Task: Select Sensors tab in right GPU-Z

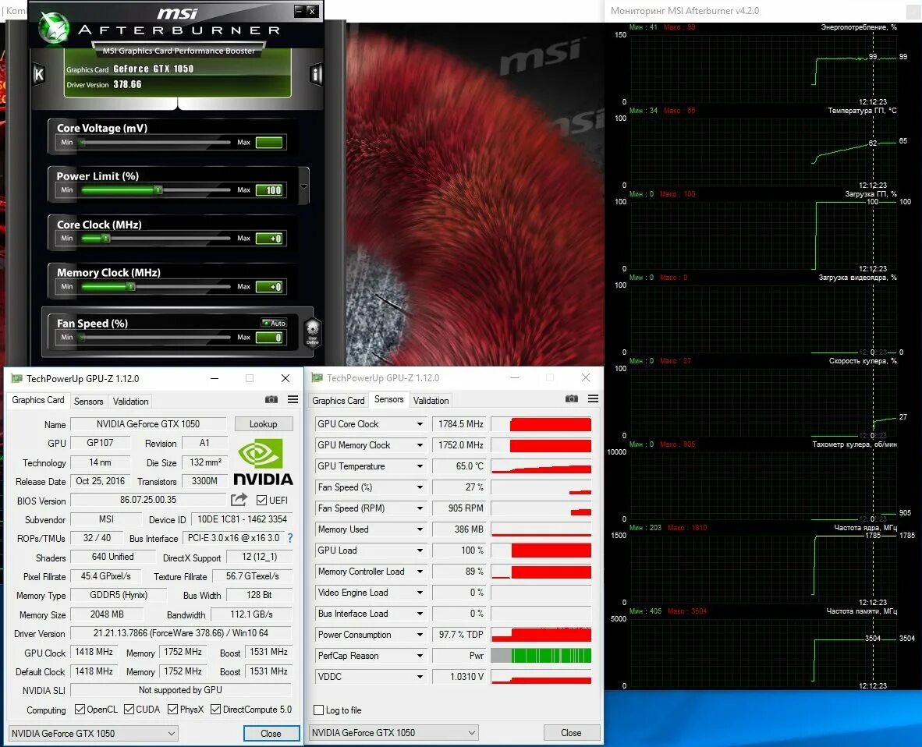Action: [x=389, y=400]
